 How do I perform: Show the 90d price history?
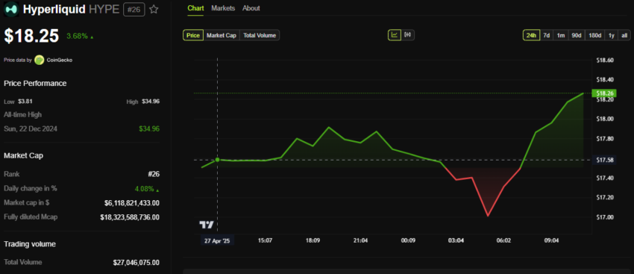tap(576, 35)
